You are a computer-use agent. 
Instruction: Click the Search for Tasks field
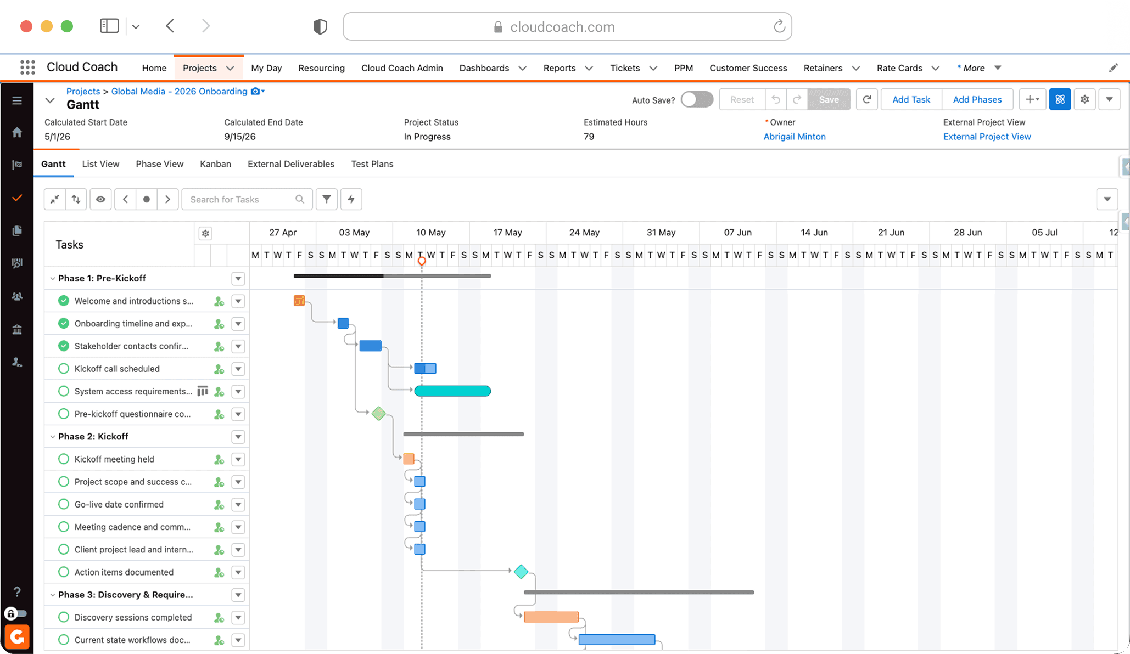(247, 199)
